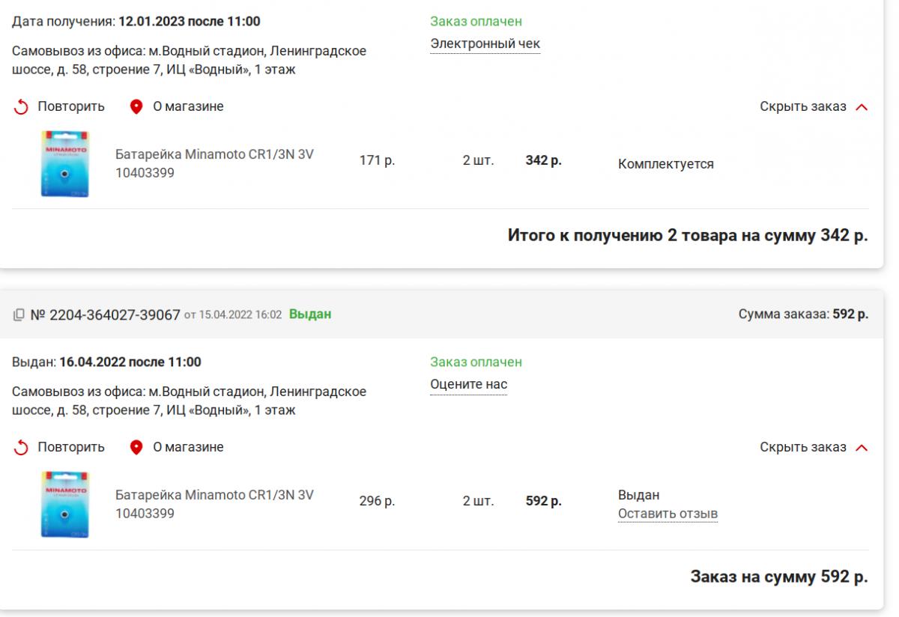Open Батарейка Minamoto product priced 171 р.
Viewport: 899px width, 617px height.
(214, 155)
